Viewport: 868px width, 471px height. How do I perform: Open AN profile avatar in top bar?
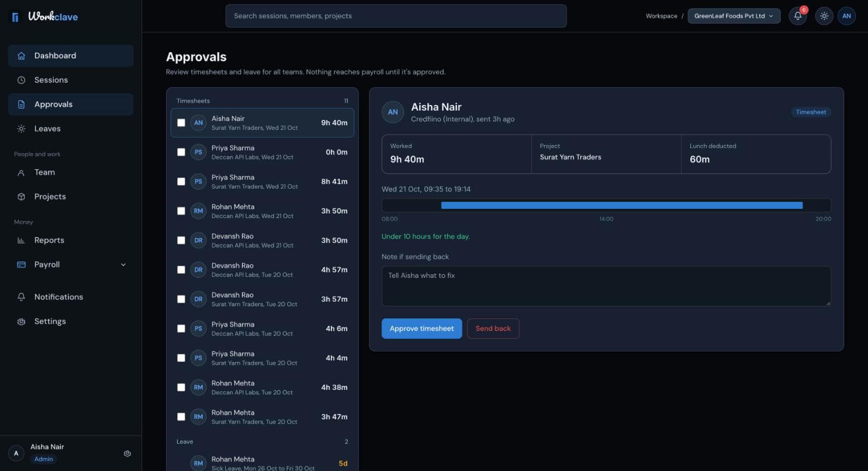(x=847, y=16)
